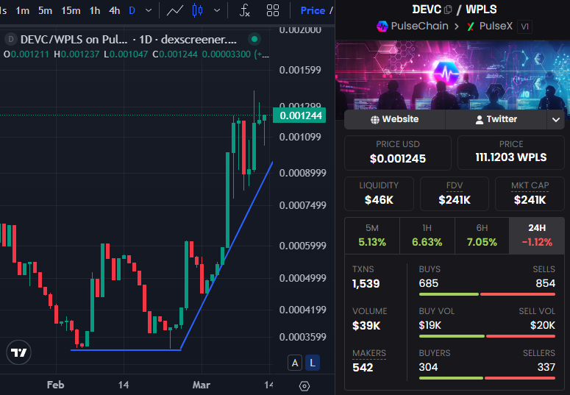Screen dimensions: 570x395
Task: Click the PulseX logo icon
Action: point(471,26)
